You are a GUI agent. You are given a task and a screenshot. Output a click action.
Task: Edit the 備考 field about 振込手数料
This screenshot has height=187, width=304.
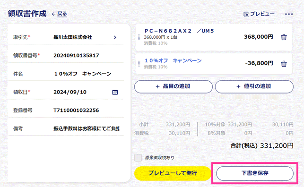tap(87, 128)
